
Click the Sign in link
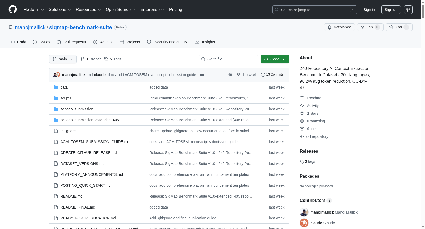369,10
